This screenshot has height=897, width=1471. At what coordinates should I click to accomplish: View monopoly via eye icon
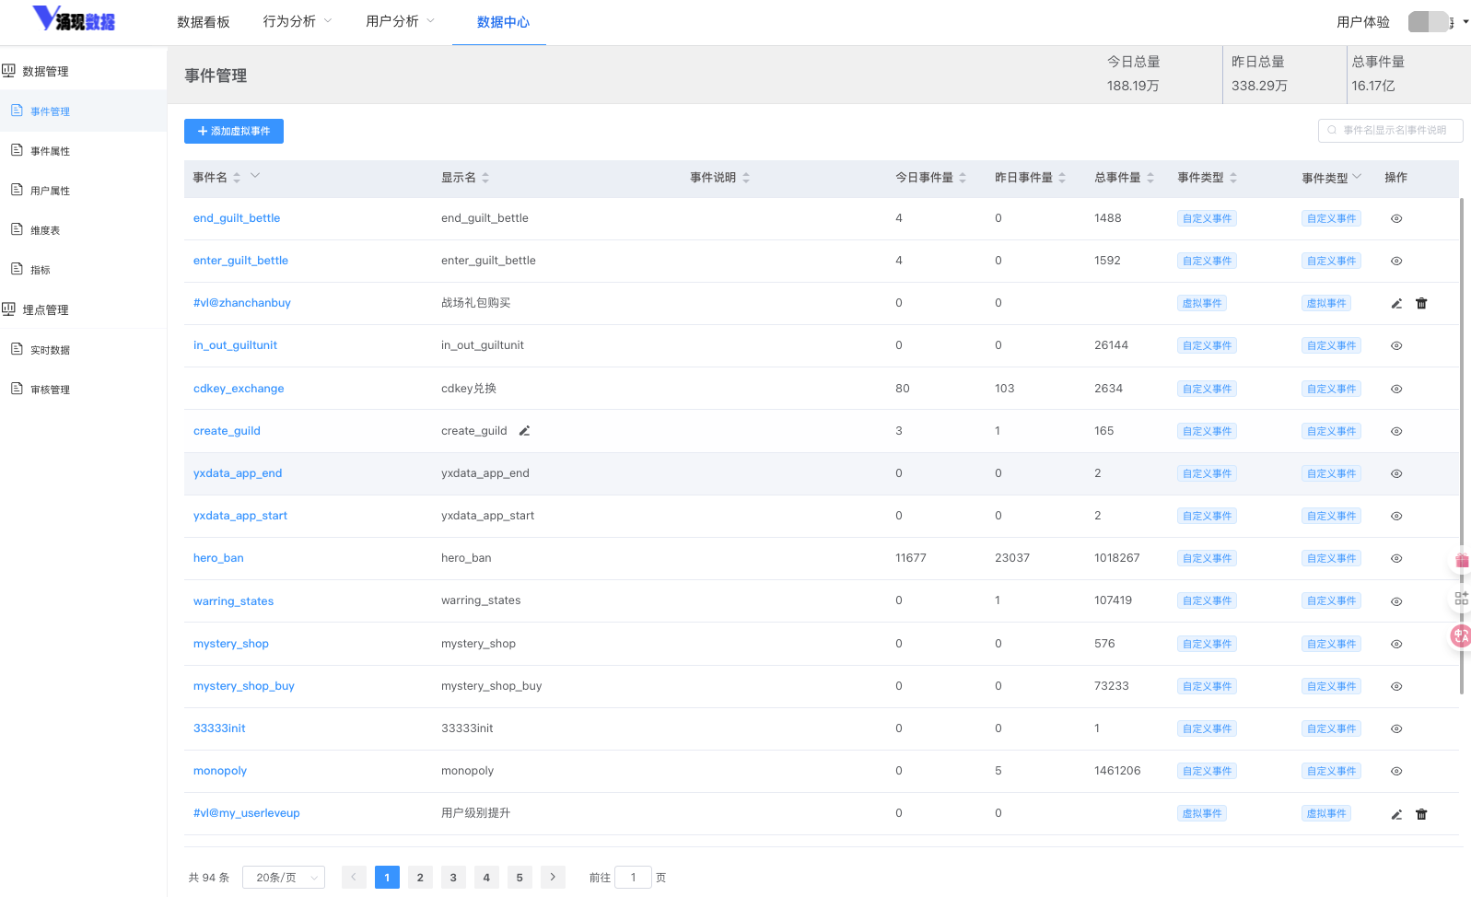[1396, 772]
